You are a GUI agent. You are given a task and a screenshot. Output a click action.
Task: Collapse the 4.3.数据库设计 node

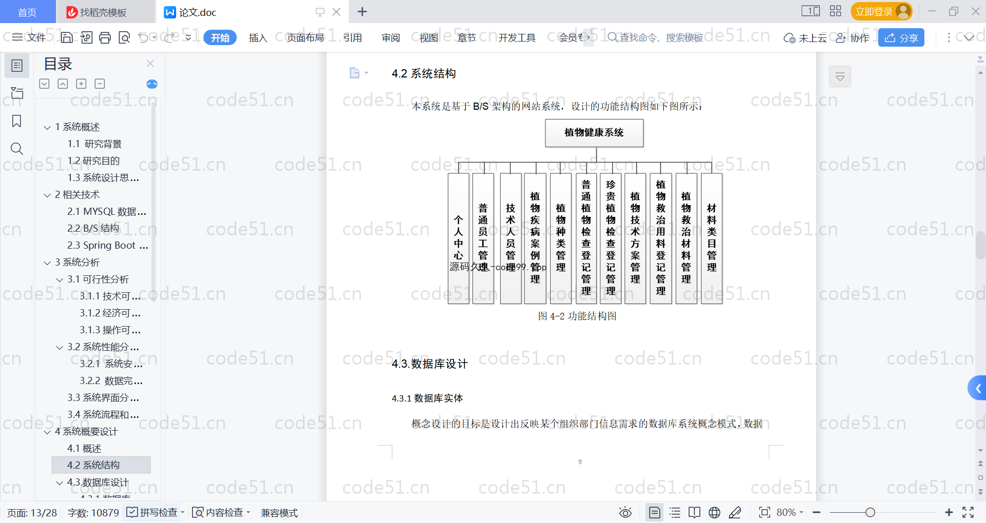click(x=60, y=482)
